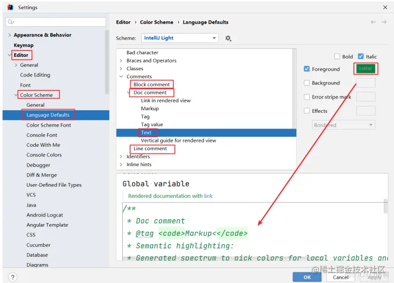The width and height of the screenshot is (394, 283).
Task: Open Cucumber color settings
Action: click(38, 245)
